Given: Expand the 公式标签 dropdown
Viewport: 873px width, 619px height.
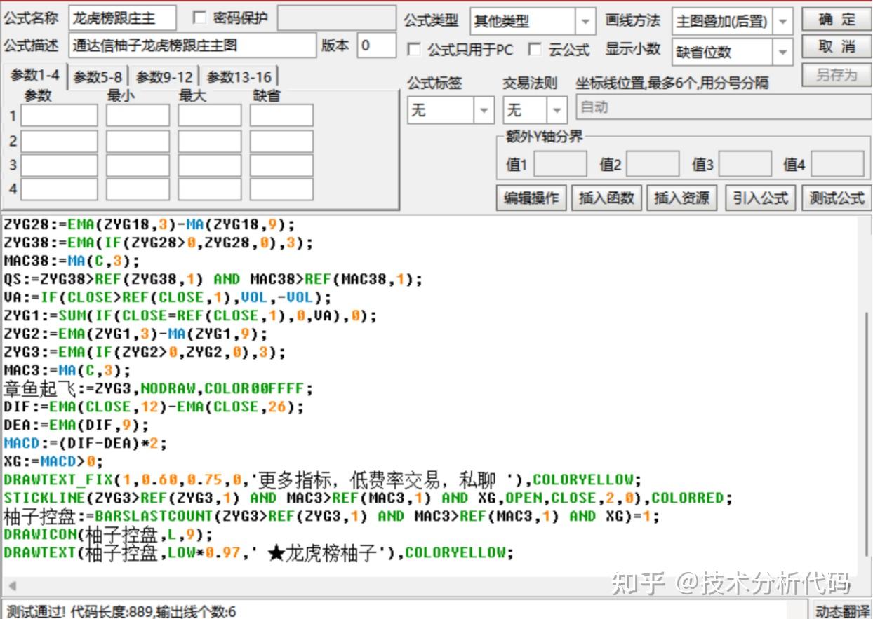Looking at the screenshot, I should point(484,111).
